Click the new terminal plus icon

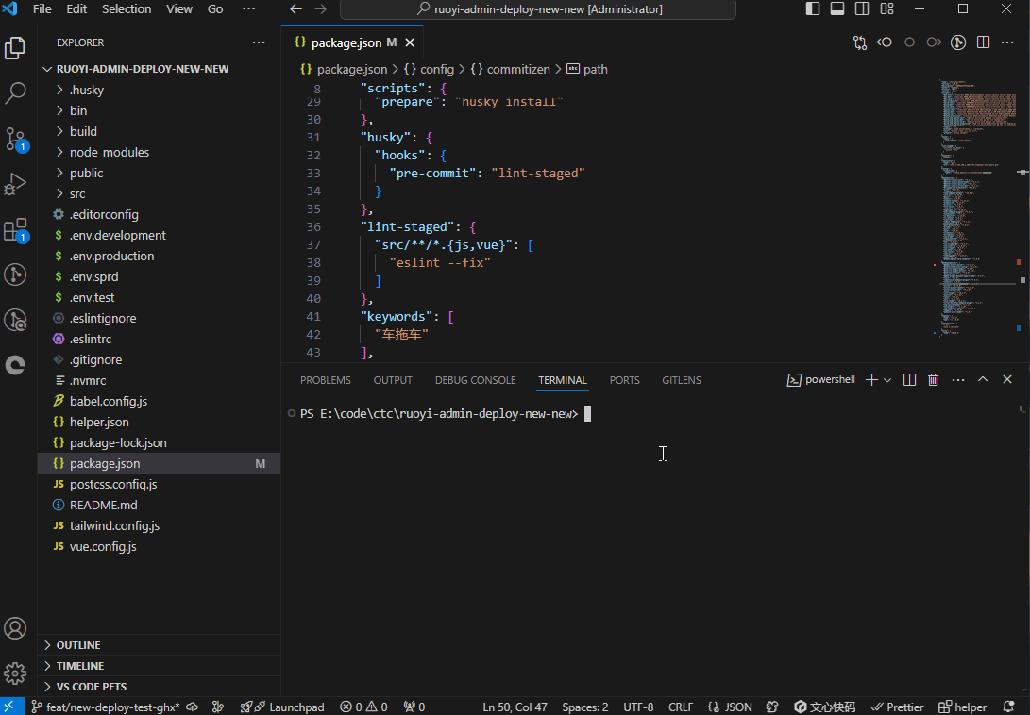click(871, 380)
